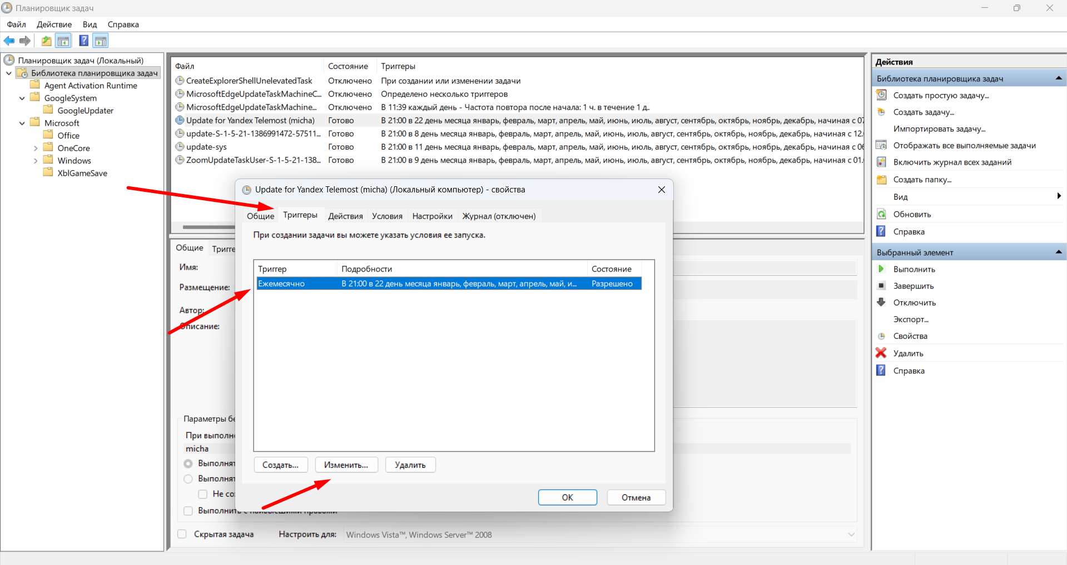Click the "Свойства" clock icon in Actions
Image resolution: width=1067 pixels, height=565 pixels.
(x=881, y=336)
